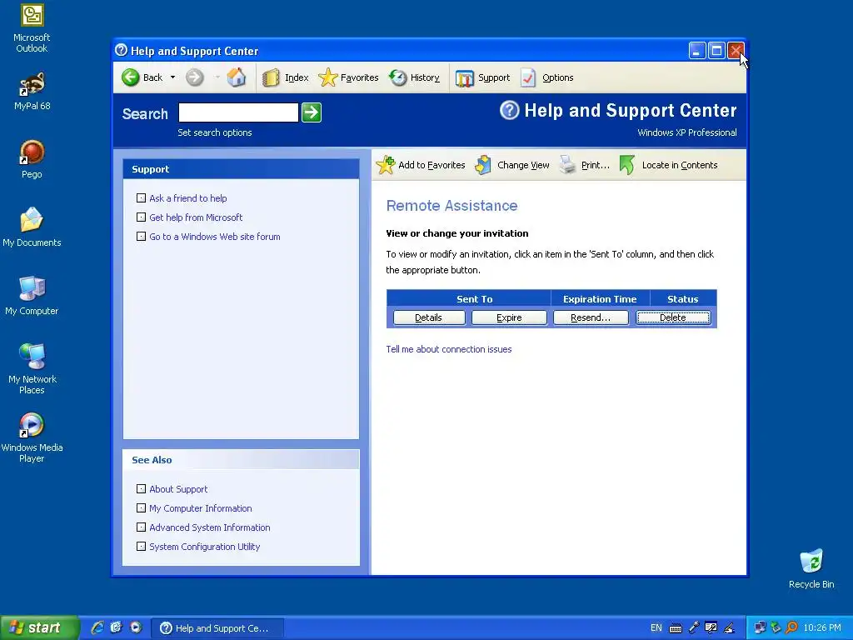Go to the Home page icon
The image size is (853, 640).
[236, 77]
